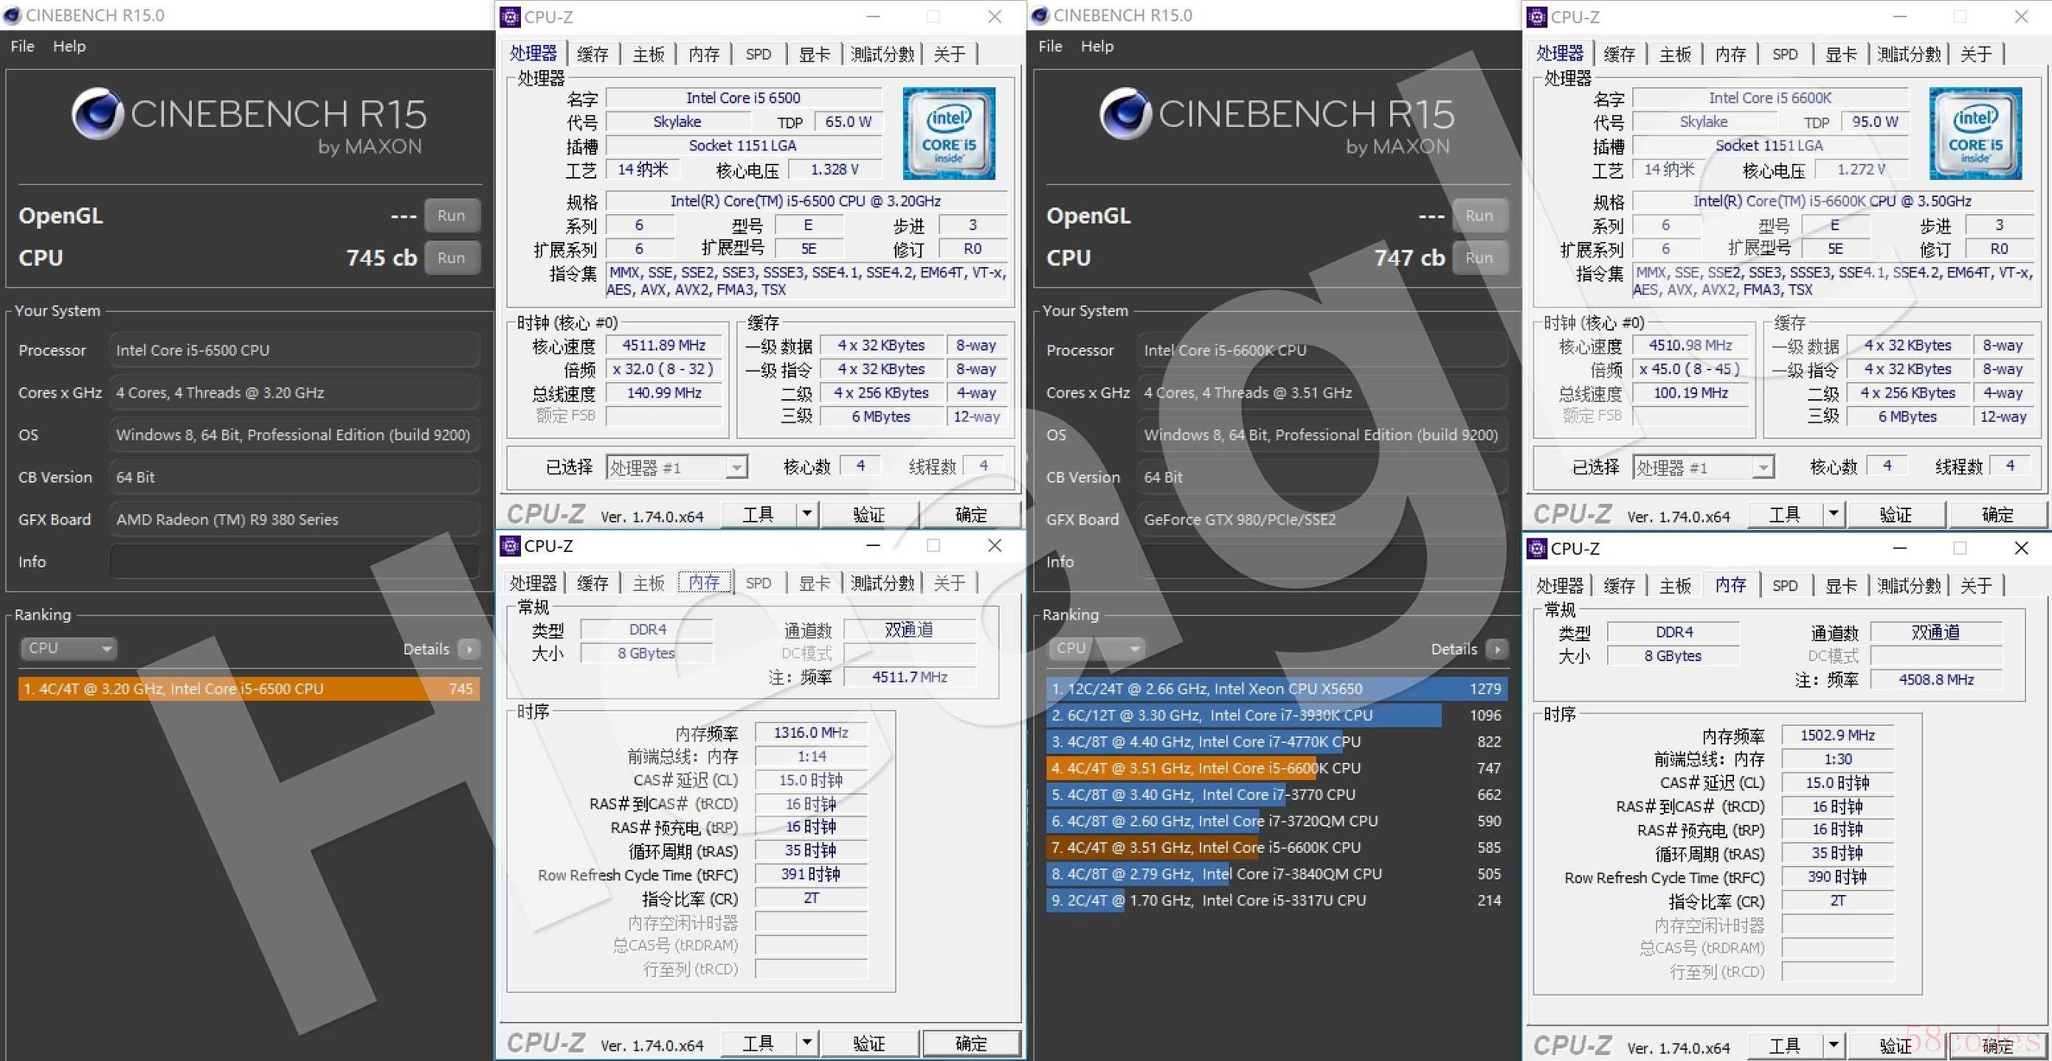Open File menu in left Cinebench window
This screenshot has width=2052, height=1061.
22,46
